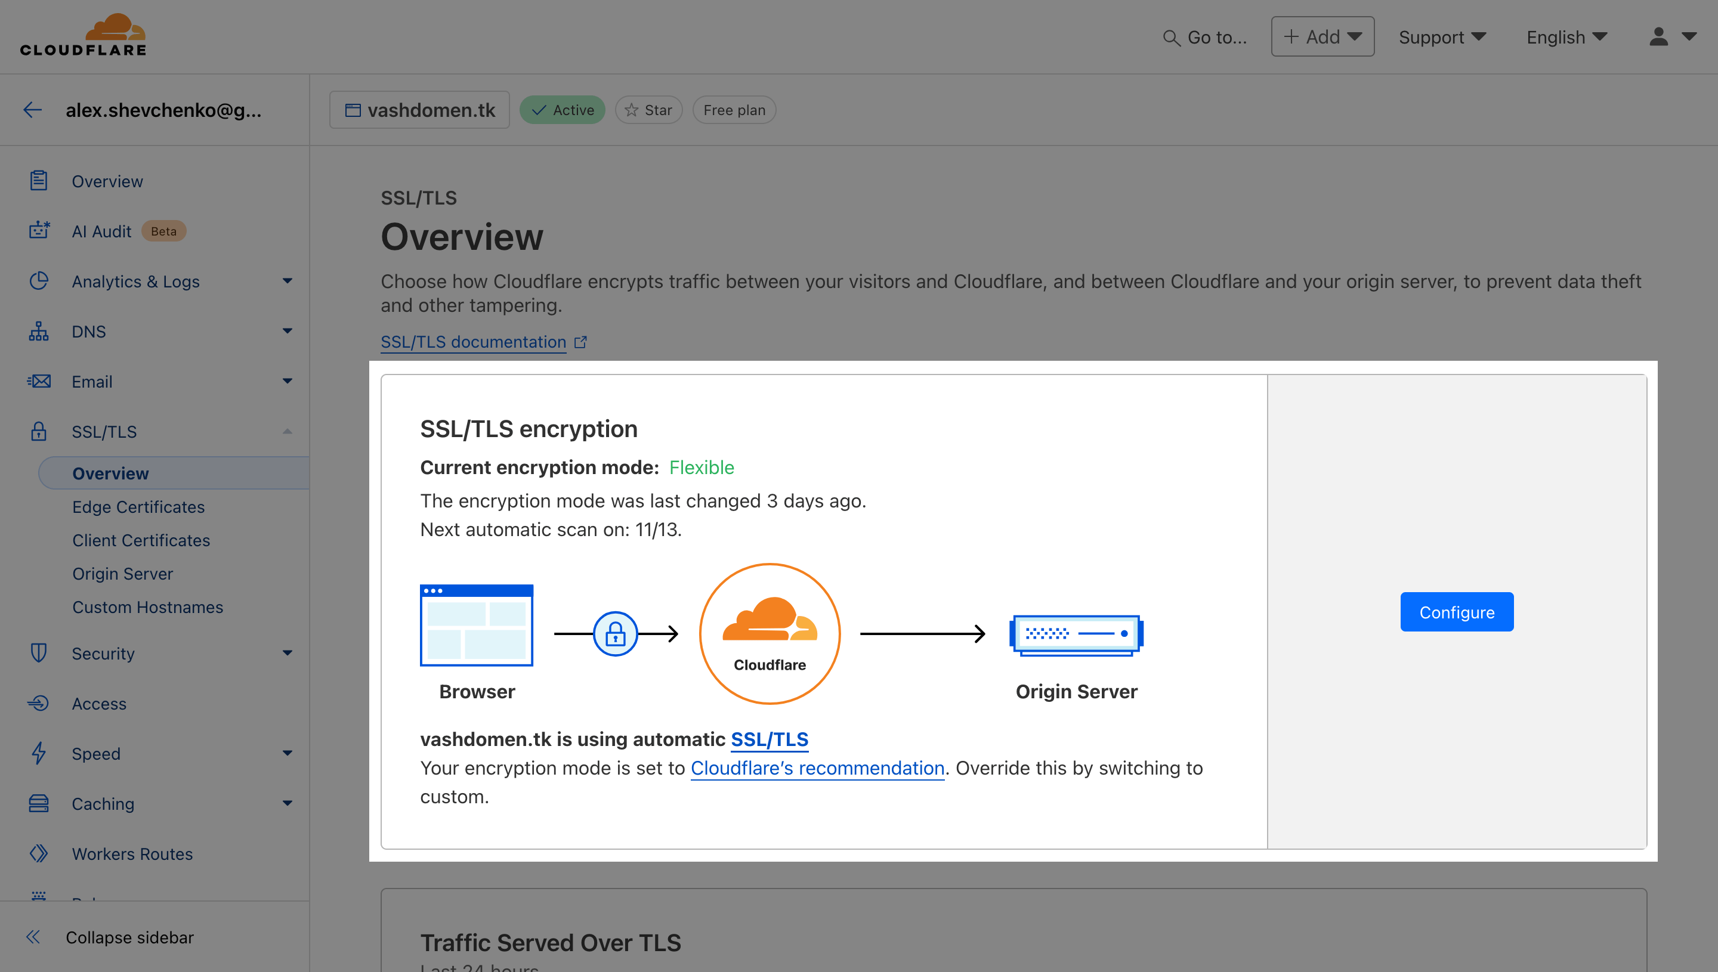This screenshot has height=972, width=1718.
Task: Expand the Speed section arrow
Action: (x=287, y=753)
